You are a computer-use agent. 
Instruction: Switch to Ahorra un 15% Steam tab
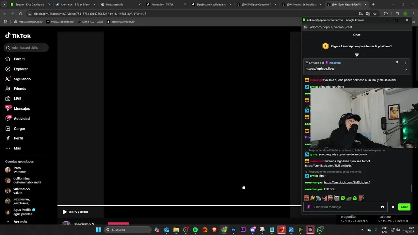tap(75, 5)
